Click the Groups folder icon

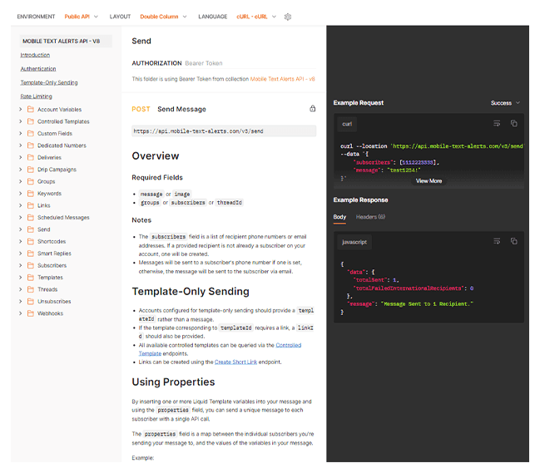[x=31, y=181]
